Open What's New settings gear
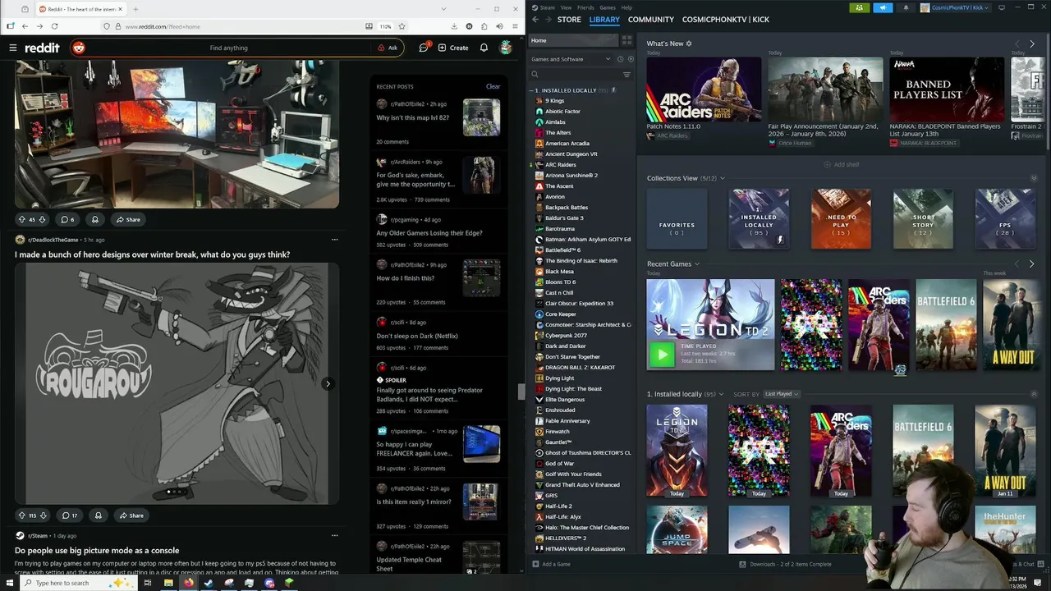The height and width of the screenshot is (591, 1051). [689, 44]
